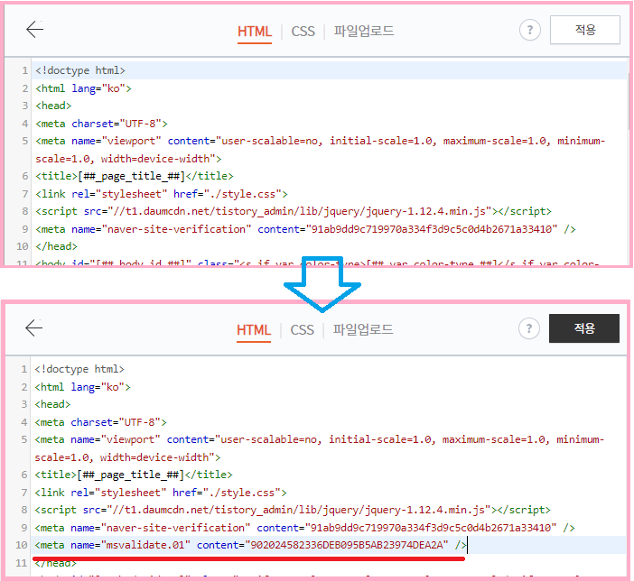Click the stylesheet link line in the bottom editor
Screen dimensions: 634x581
pyautogui.click(x=161, y=492)
